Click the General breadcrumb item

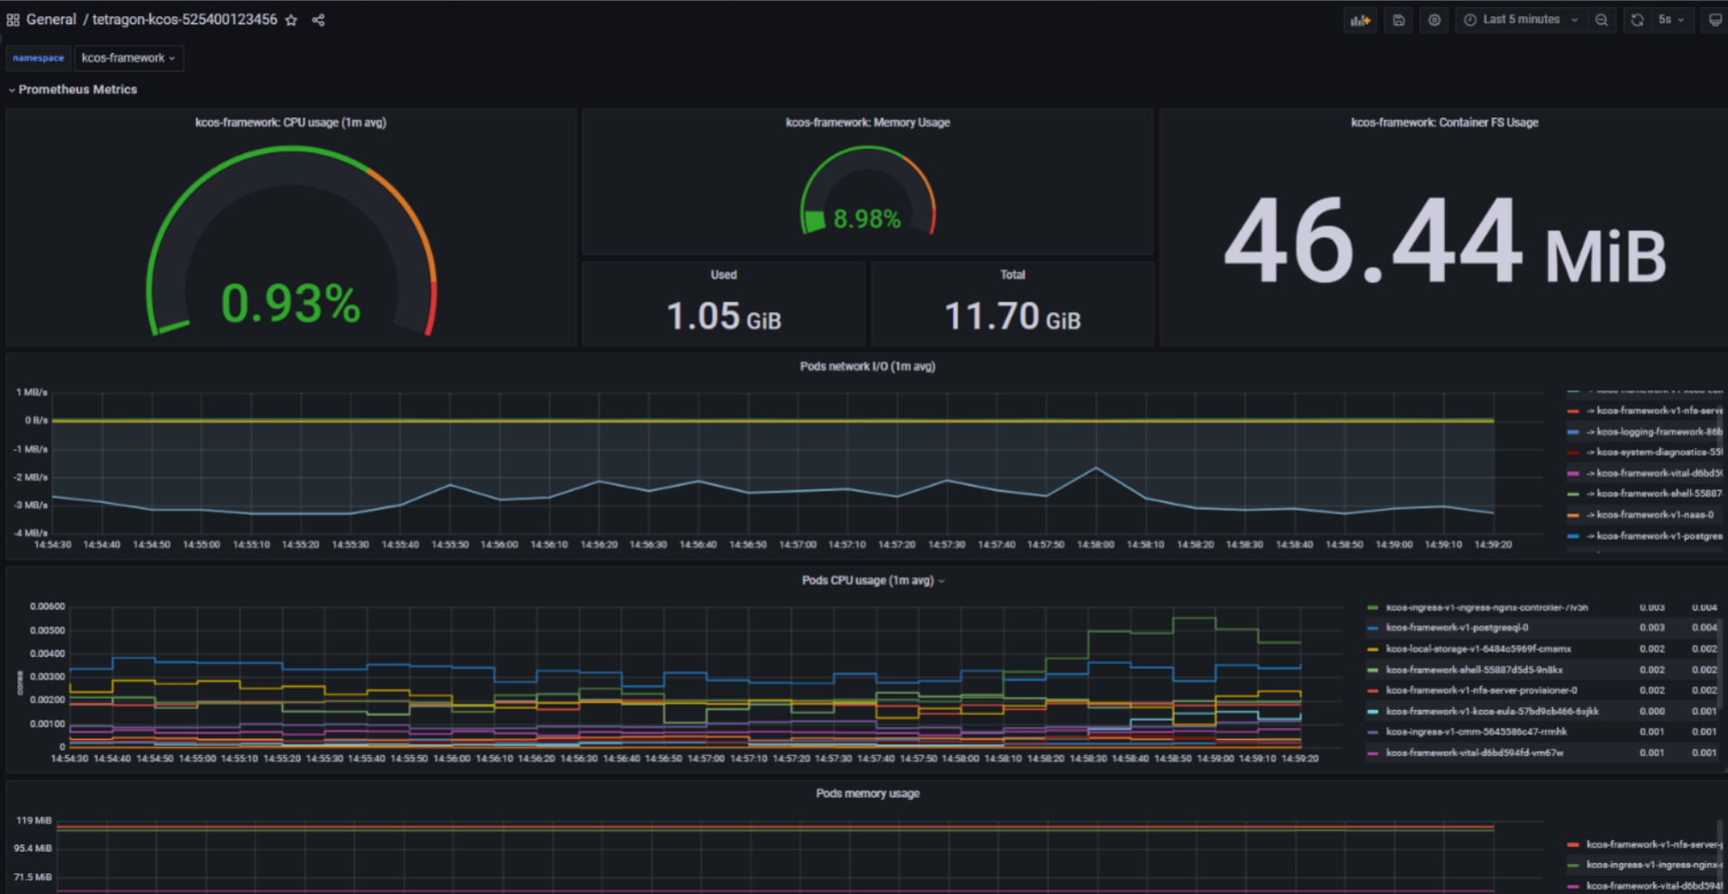click(51, 19)
